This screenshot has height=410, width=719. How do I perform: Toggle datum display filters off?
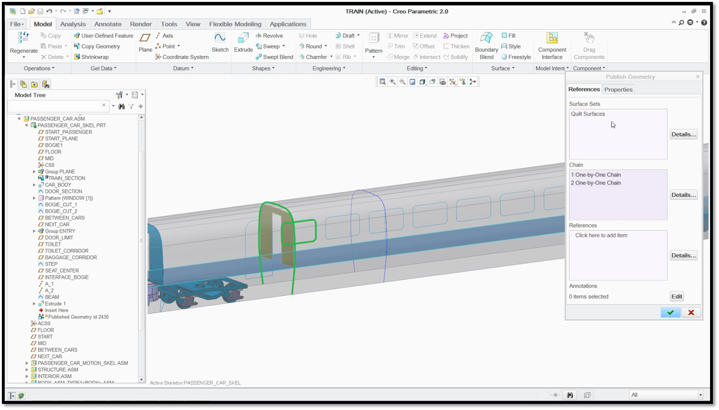coord(452,81)
